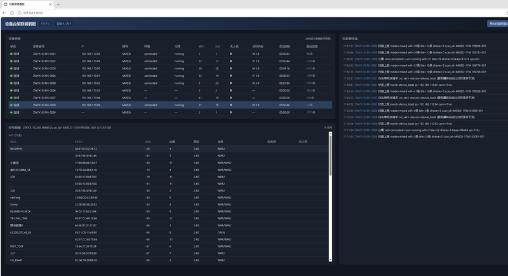Select device row ZWYX-SCAN-0002
The image size is (508, 276).
coord(170,61)
